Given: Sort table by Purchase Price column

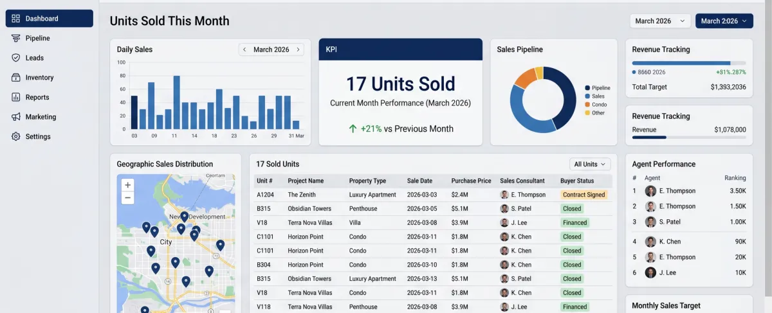Looking at the screenshot, I should click(x=471, y=181).
